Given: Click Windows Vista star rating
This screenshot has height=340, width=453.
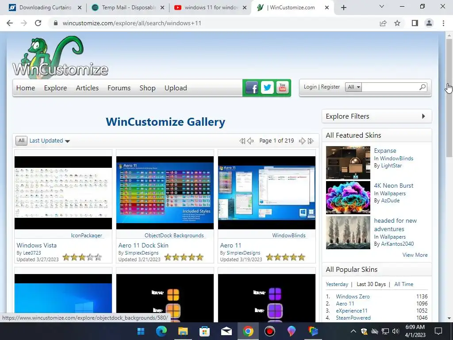Looking at the screenshot, I should [x=82, y=257].
